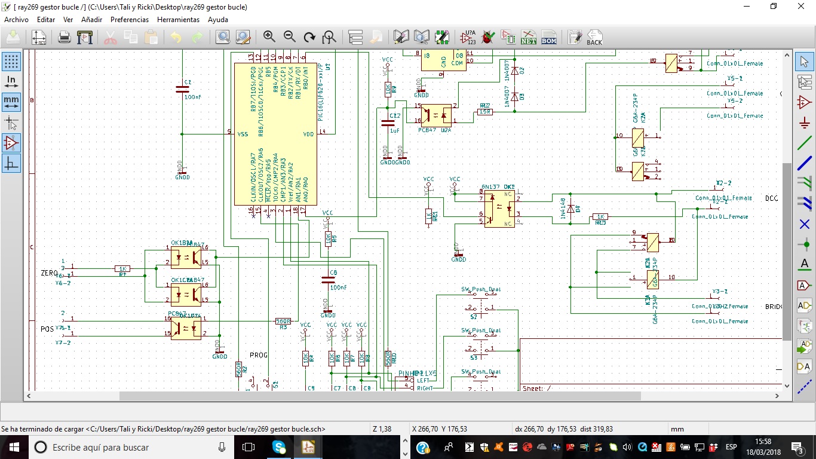Click the loaded file status message
This screenshot has height=459, width=816.
point(163,429)
